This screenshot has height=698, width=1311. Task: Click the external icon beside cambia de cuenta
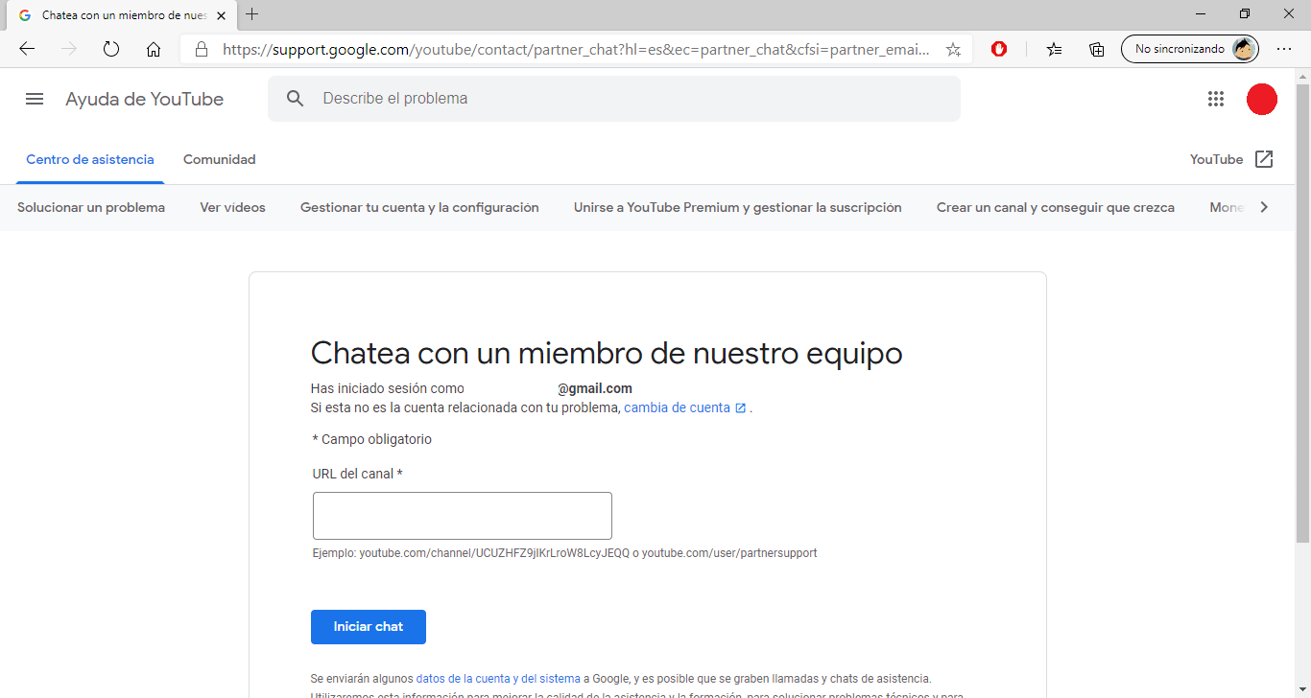pos(740,408)
